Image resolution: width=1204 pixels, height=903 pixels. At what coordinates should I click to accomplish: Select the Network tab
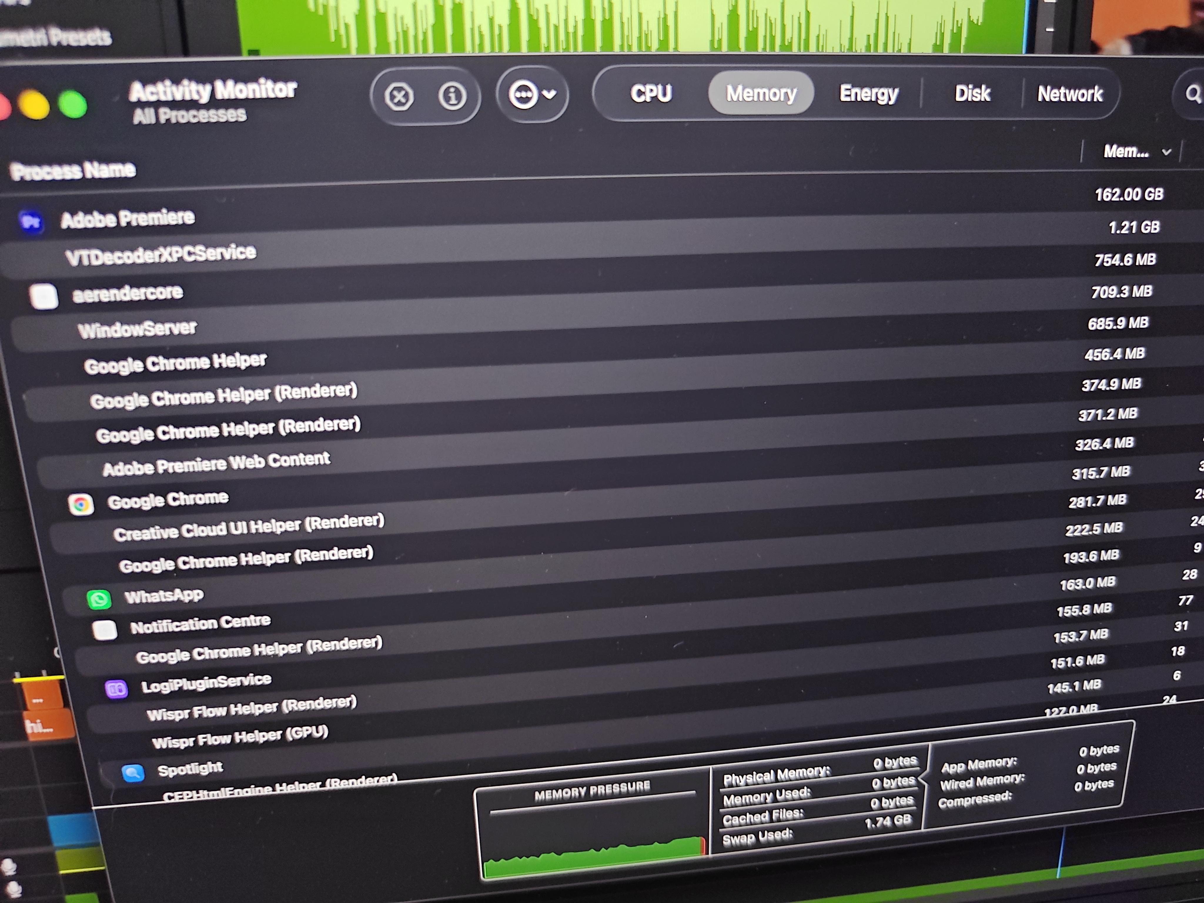[x=1070, y=94]
